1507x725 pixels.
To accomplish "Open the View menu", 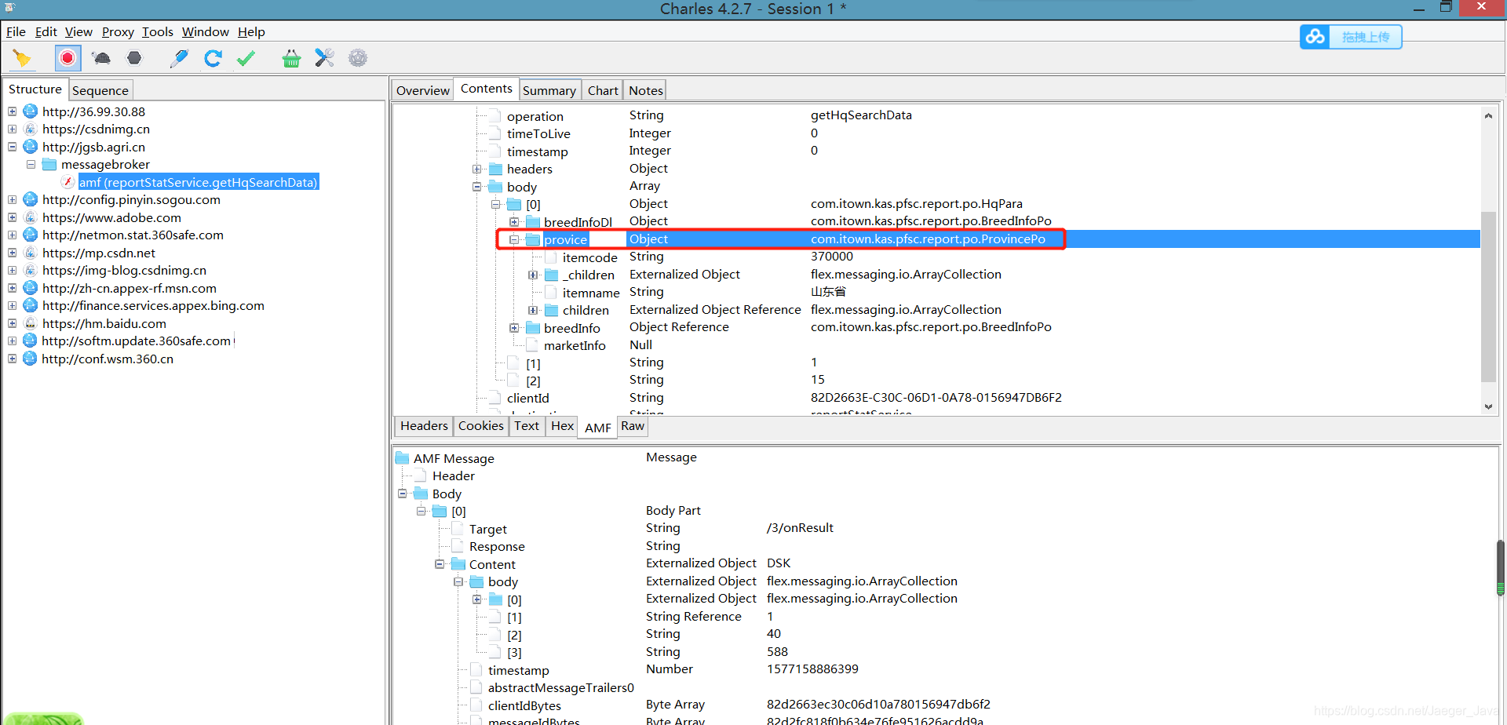I will (78, 32).
